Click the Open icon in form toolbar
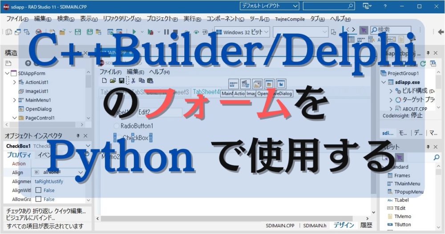 click(113, 81)
